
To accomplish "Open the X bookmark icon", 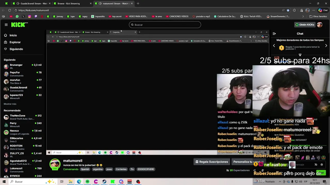I will pyautogui.click(x=23, y=16).
